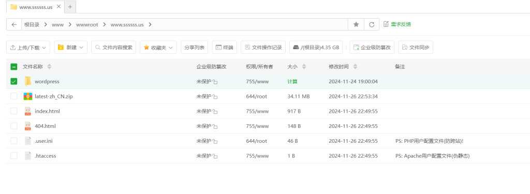The width and height of the screenshot is (530, 194).
Task: Check the latest-zh_CN.zip checkbox
Action: (x=14, y=96)
